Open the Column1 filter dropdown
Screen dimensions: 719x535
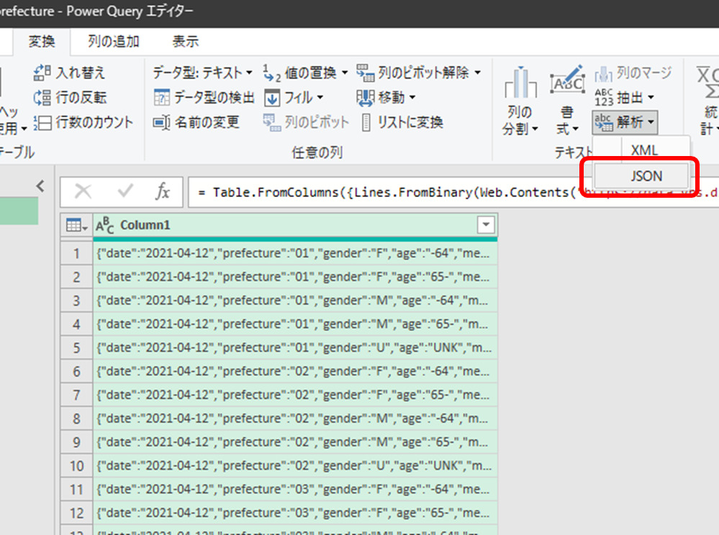[486, 225]
